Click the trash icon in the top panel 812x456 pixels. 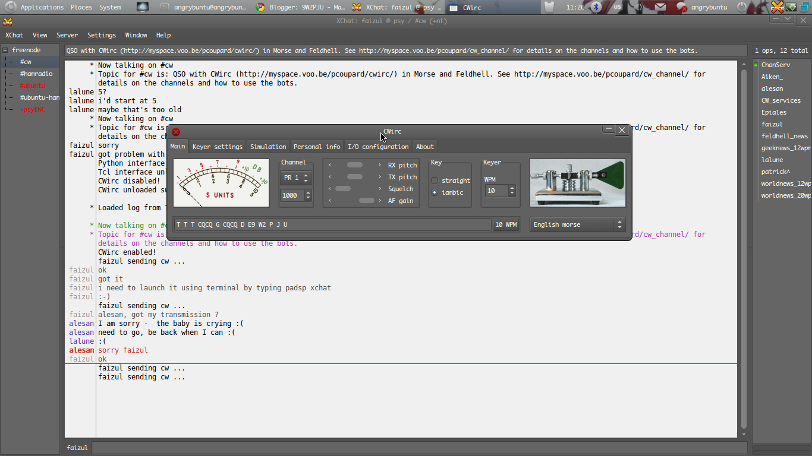pos(549,7)
